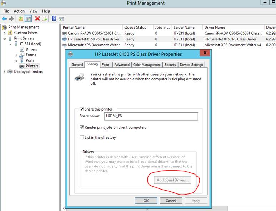Select Deployed Printers in the tree
The image size is (276, 211).
pyautogui.click(x=28, y=72)
